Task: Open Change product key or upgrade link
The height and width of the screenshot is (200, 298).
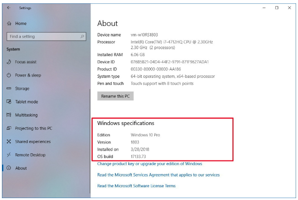Action: 149,164
